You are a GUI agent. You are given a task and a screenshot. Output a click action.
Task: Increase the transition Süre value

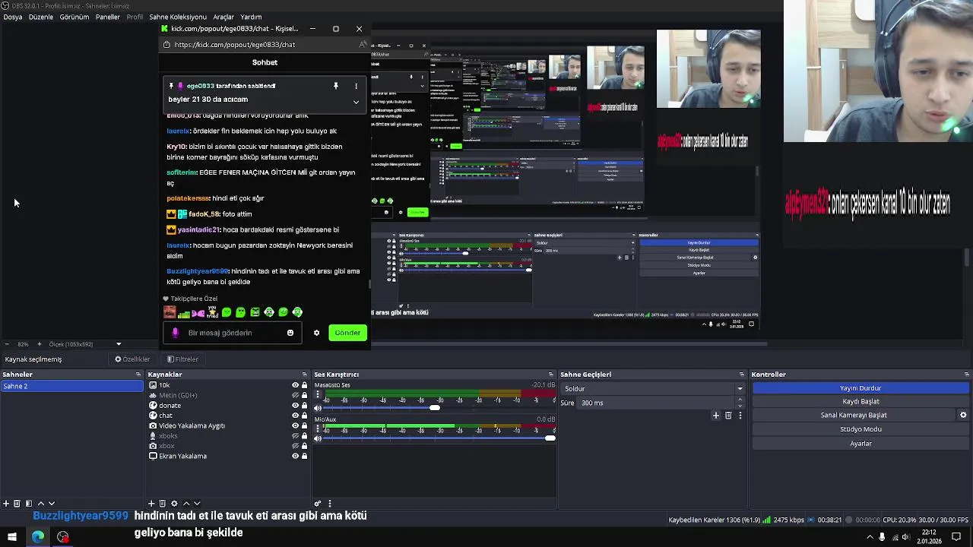[740, 400]
